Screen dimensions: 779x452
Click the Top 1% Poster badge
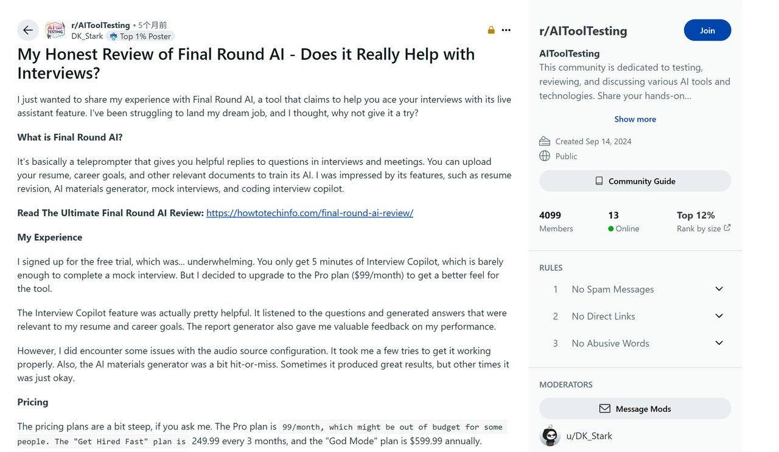click(x=140, y=37)
